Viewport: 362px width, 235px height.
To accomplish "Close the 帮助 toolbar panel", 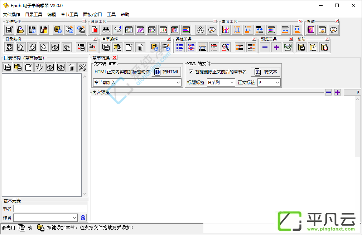I will (337, 21).
